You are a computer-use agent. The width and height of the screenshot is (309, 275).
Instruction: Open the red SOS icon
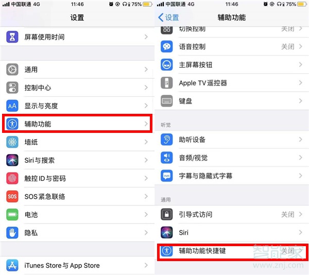[x=12, y=196]
